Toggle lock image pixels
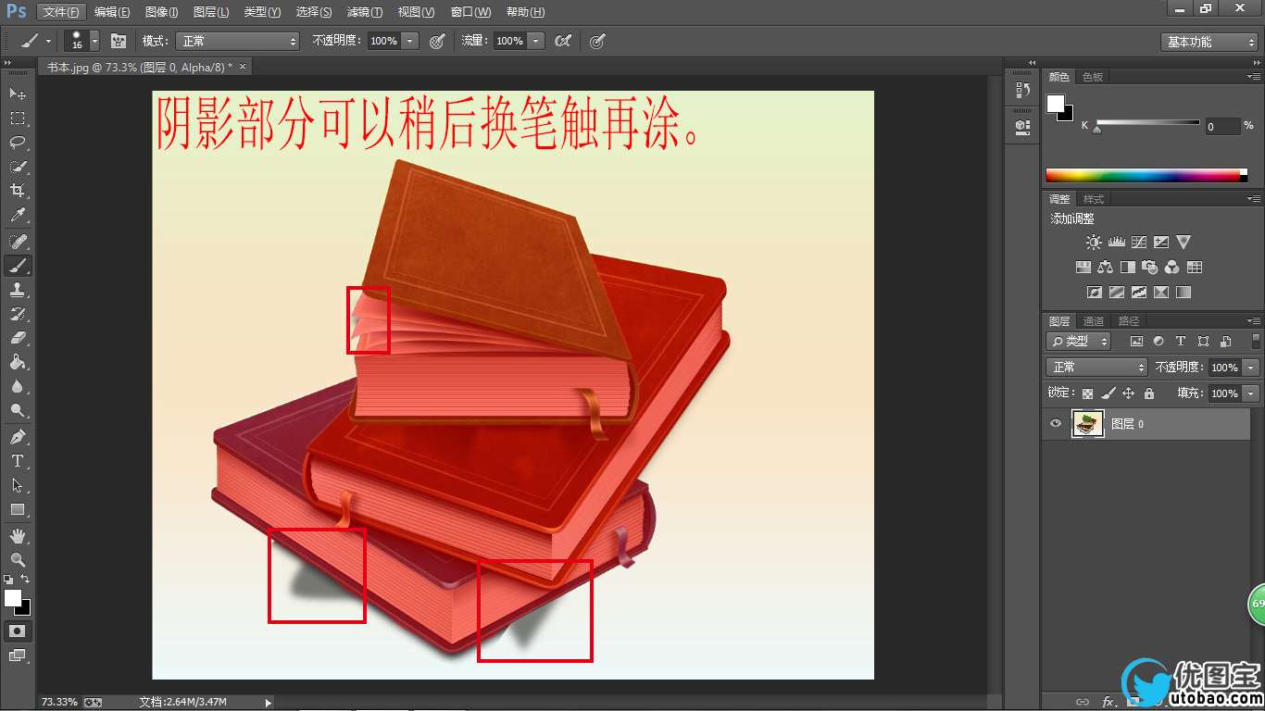Image resolution: width=1265 pixels, height=711 pixels. click(1108, 393)
